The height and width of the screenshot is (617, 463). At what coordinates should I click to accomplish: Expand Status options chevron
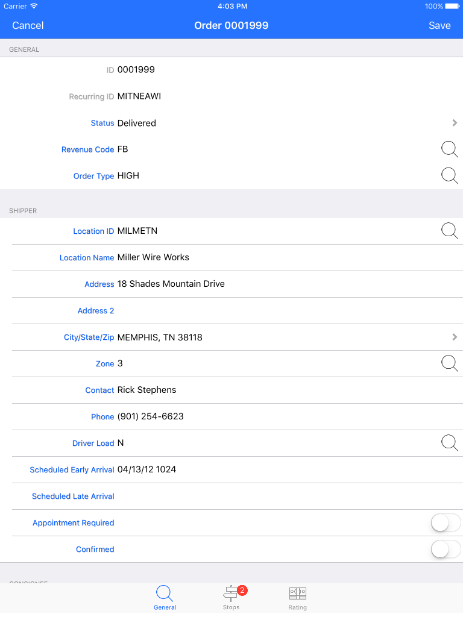[455, 123]
